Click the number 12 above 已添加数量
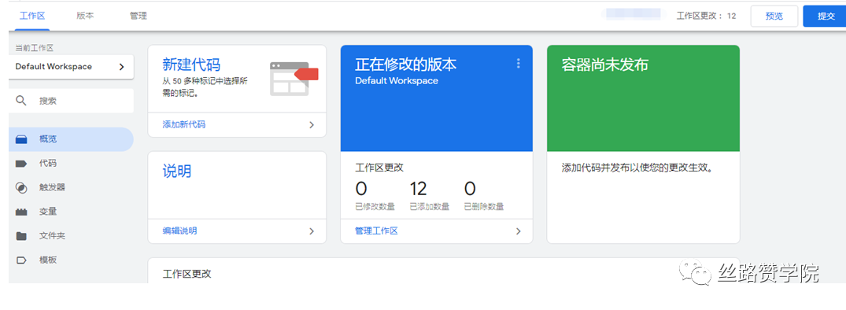 point(418,189)
